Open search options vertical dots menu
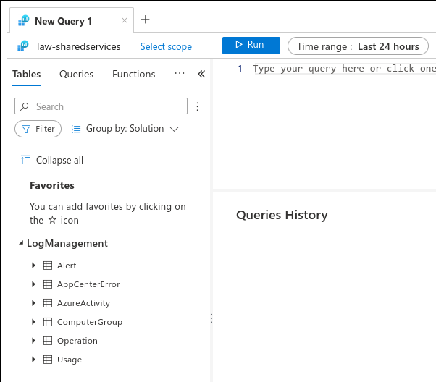The width and height of the screenshot is (436, 382). [x=197, y=106]
